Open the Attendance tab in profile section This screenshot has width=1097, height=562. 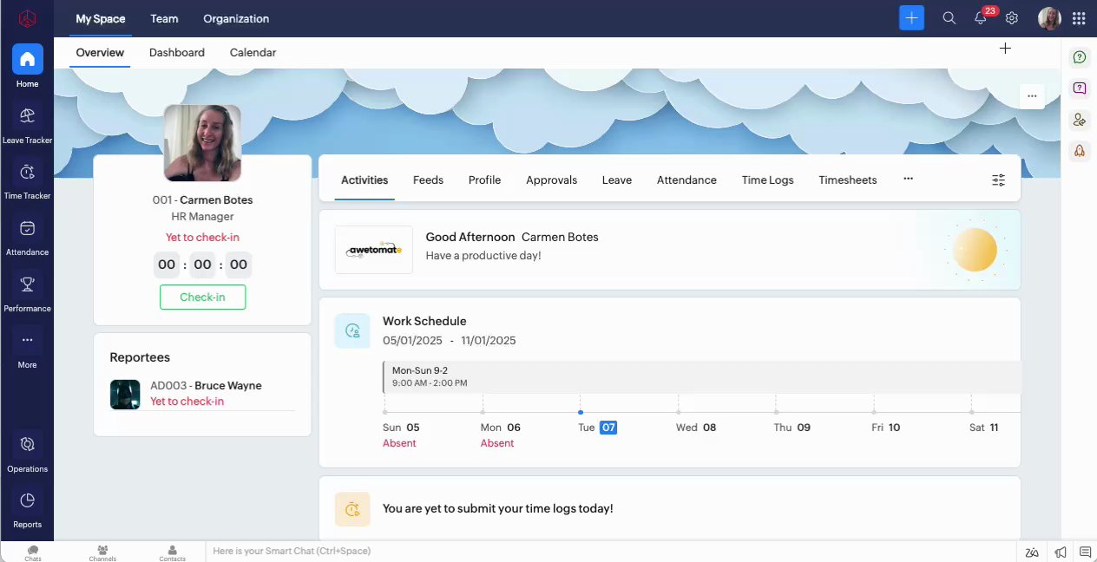point(686,180)
